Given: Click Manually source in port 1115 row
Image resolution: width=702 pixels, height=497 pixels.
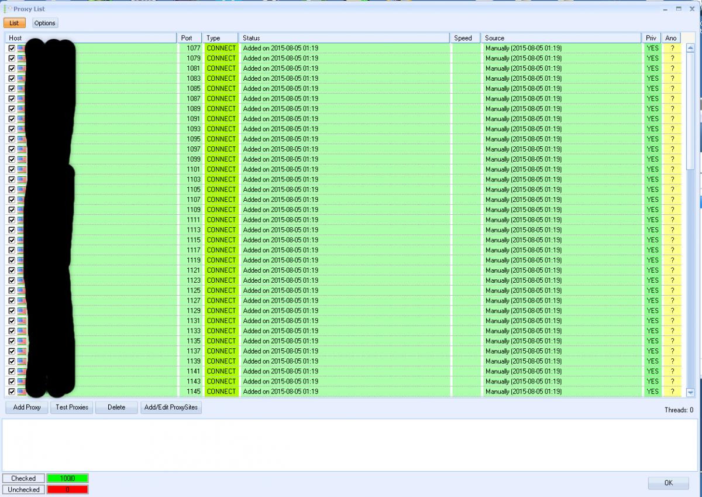Looking at the screenshot, I should [x=524, y=240].
